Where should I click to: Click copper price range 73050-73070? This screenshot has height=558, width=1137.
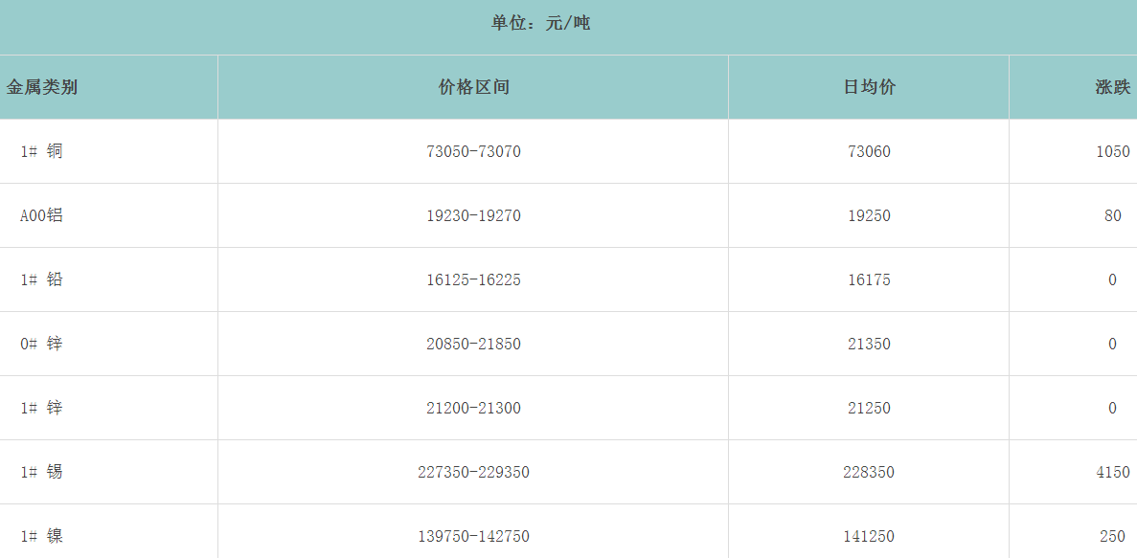tap(473, 151)
